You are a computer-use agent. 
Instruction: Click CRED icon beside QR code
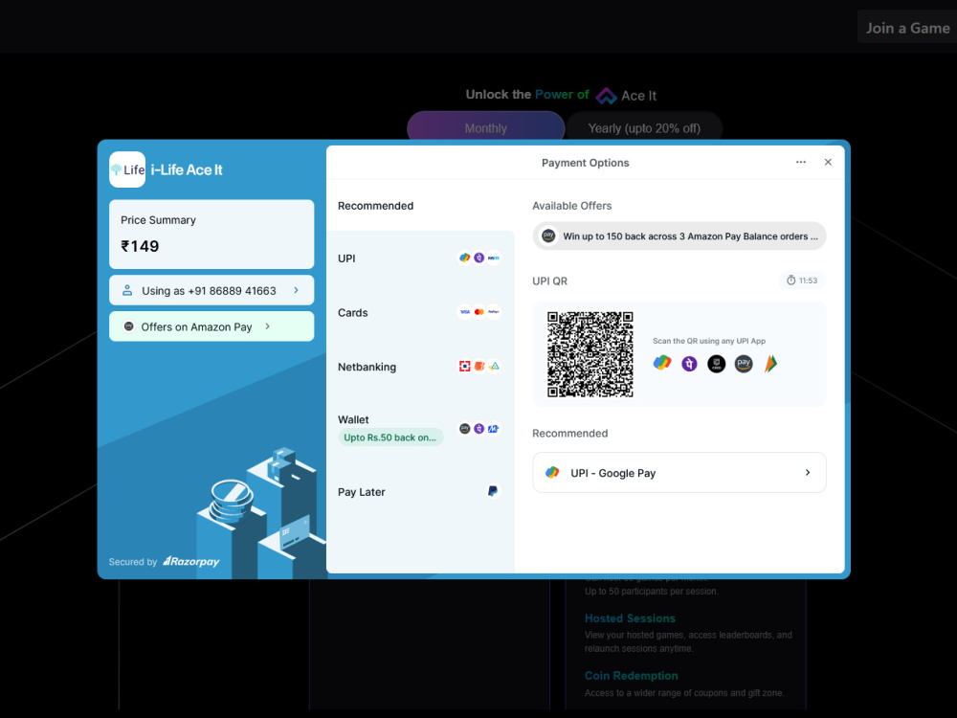[x=717, y=364]
